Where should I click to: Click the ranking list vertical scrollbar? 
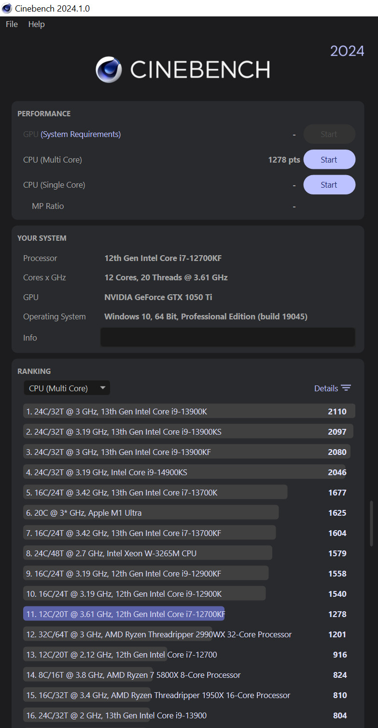pyautogui.click(x=371, y=524)
